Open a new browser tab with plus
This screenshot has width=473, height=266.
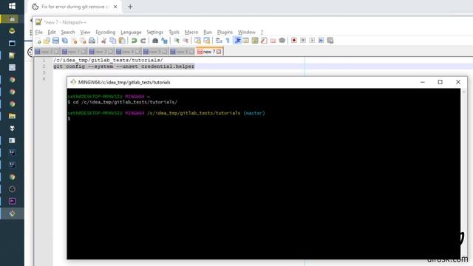(x=130, y=7)
